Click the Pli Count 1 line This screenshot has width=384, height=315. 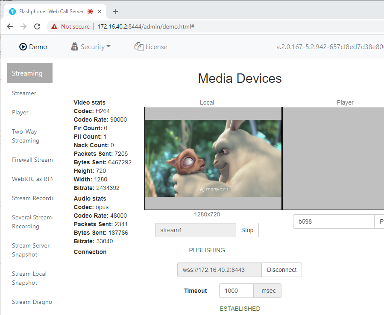click(x=90, y=137)
